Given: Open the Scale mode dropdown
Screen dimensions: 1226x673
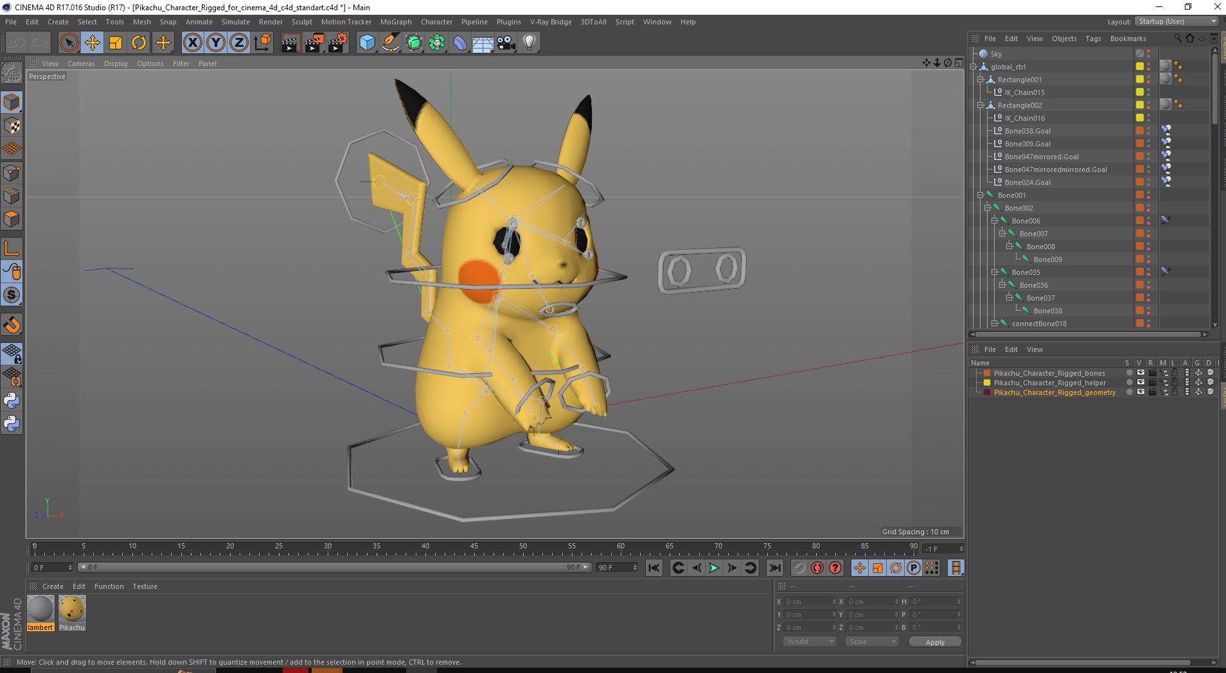Looking at the screenshot, I should coord(871,642).
